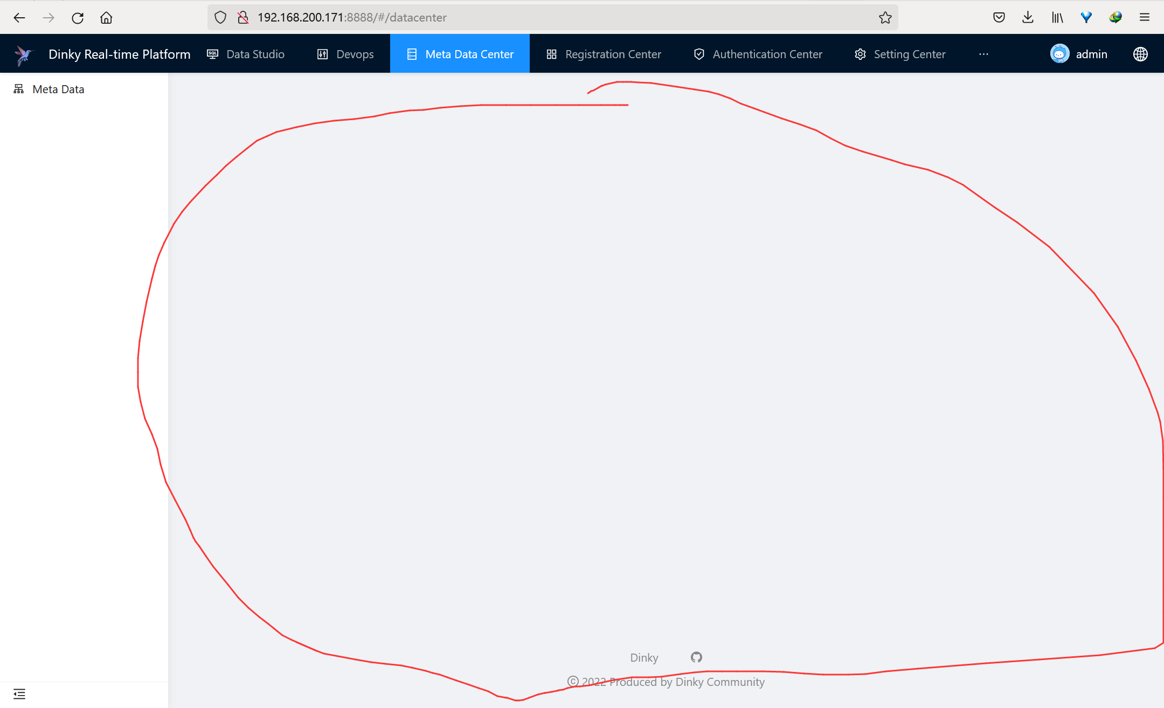Open the Setting Center gear icon
Viewport: 1164px width, 708px height.
coord(860,54)
